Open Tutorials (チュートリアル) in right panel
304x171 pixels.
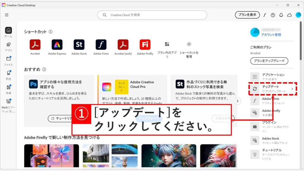pos(272,154)
